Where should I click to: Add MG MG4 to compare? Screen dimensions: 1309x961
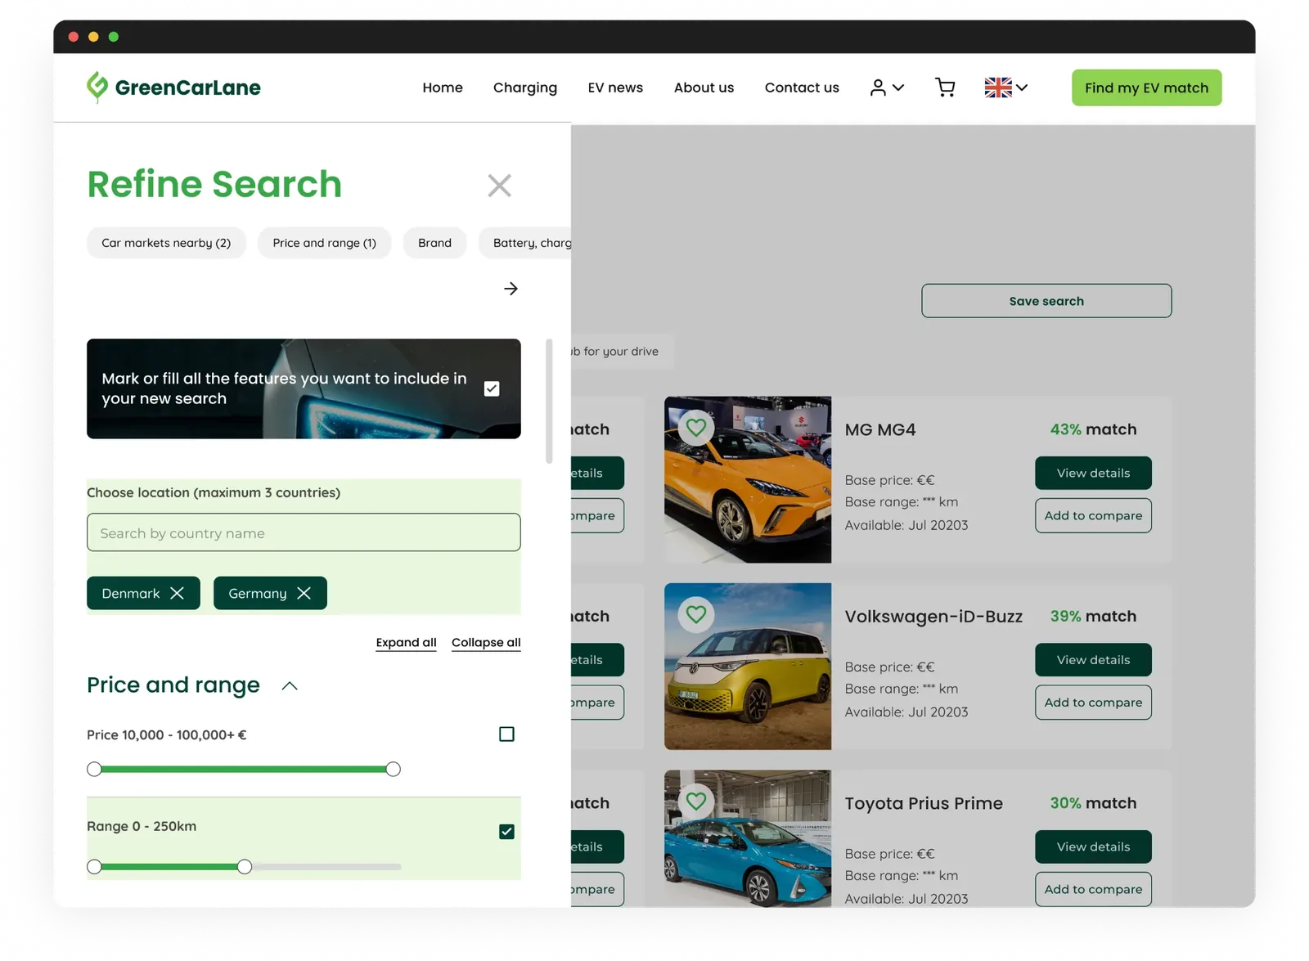1093,515
